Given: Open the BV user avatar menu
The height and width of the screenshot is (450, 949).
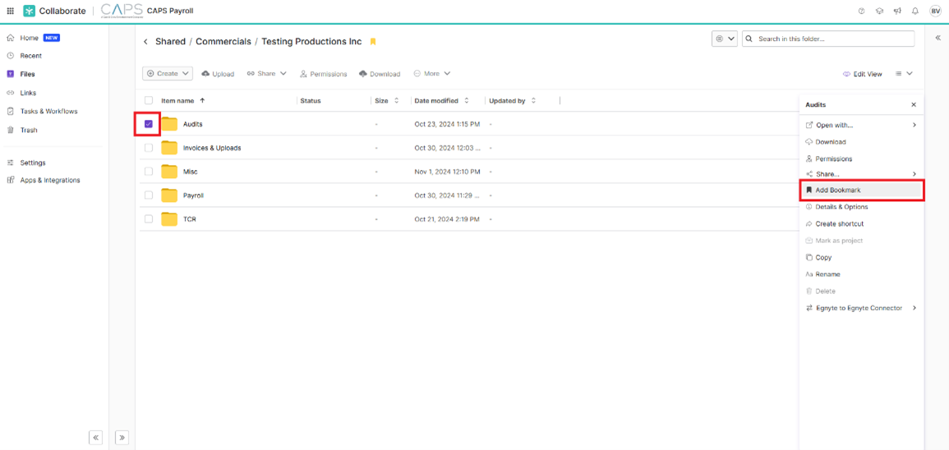Looking at the screenshot, I should pyautogui.click(x=935, y=11).
